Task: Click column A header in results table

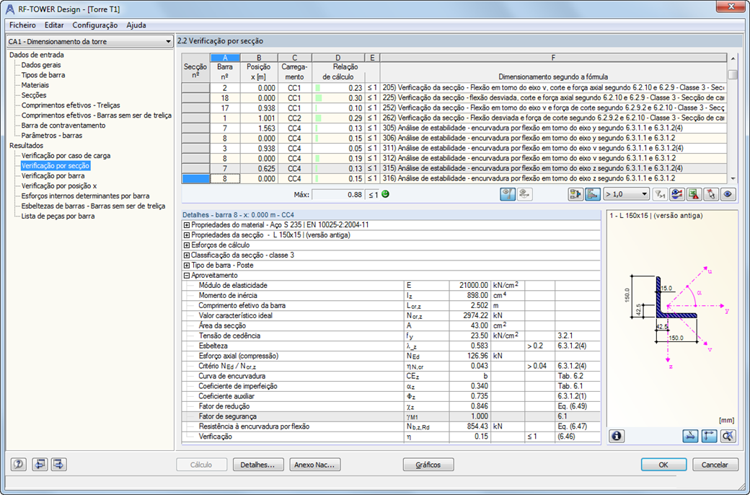Action: click(x=225, y=58)
